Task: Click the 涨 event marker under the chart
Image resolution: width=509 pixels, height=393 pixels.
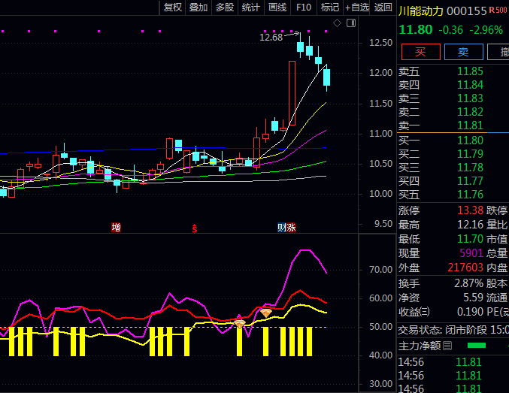Action: pos(291,227)
